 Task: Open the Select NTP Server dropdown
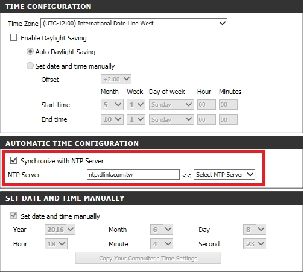click(224, 175)
